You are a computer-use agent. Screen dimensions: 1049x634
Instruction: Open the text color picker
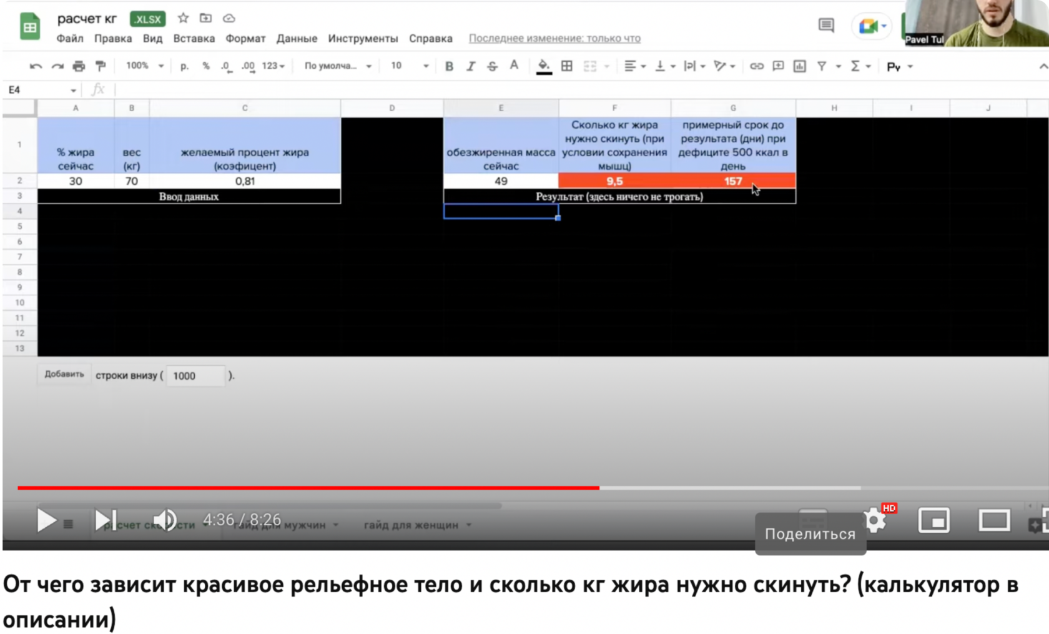tap(514, 66)
